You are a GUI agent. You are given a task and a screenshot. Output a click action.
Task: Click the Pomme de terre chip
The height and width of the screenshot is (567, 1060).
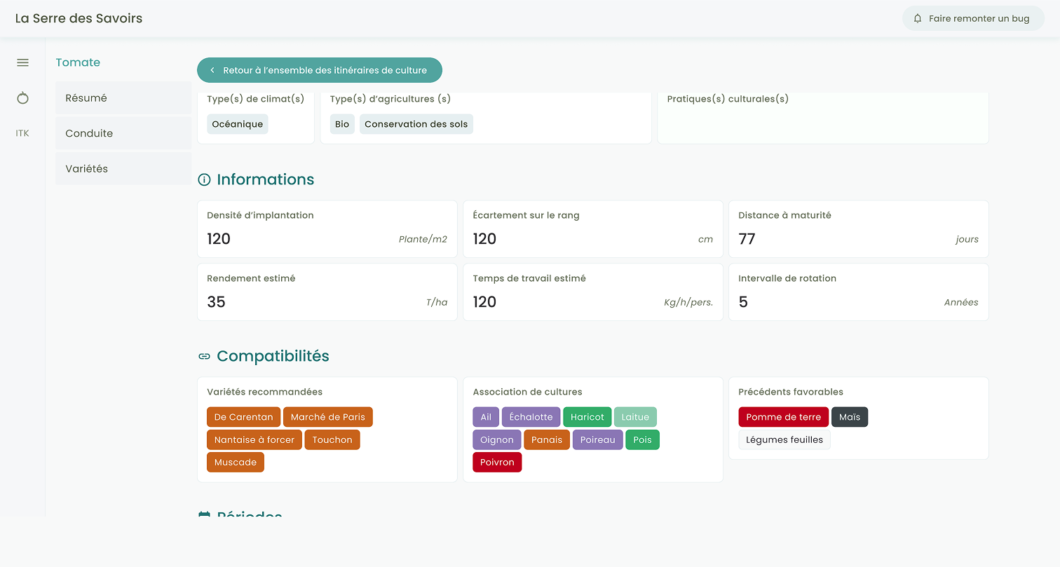783,417
